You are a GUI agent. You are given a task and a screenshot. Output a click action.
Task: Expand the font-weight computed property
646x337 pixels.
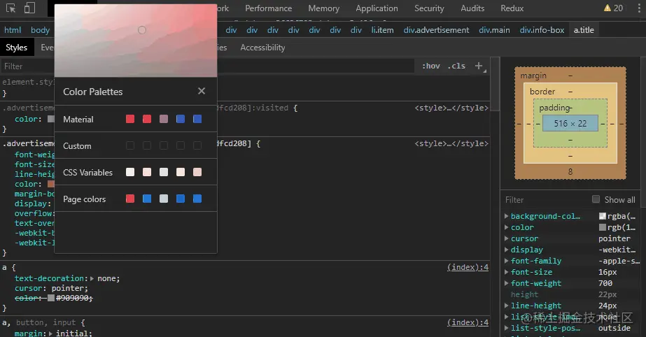coord(506,283)
